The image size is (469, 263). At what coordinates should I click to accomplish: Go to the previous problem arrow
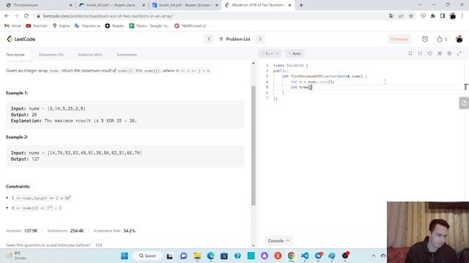tap(209, 39)
